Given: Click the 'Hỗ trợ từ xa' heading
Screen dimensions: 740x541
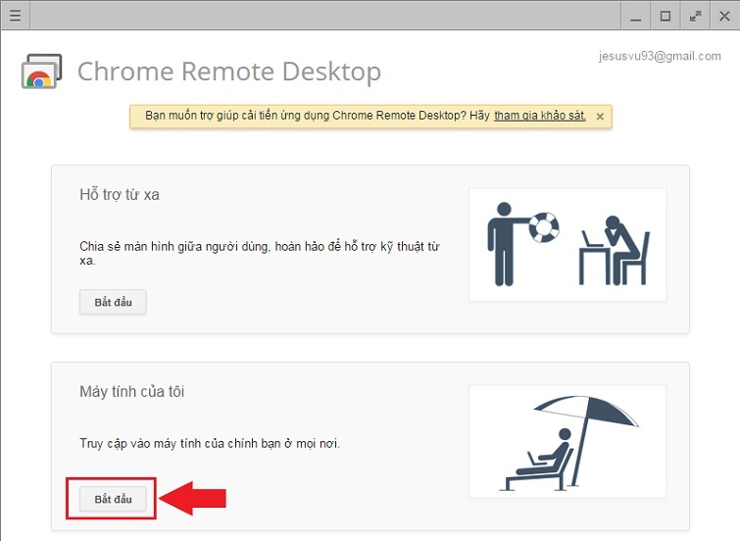Looking at the screenshot, I should pyautogui.click(x=120, y=194).
